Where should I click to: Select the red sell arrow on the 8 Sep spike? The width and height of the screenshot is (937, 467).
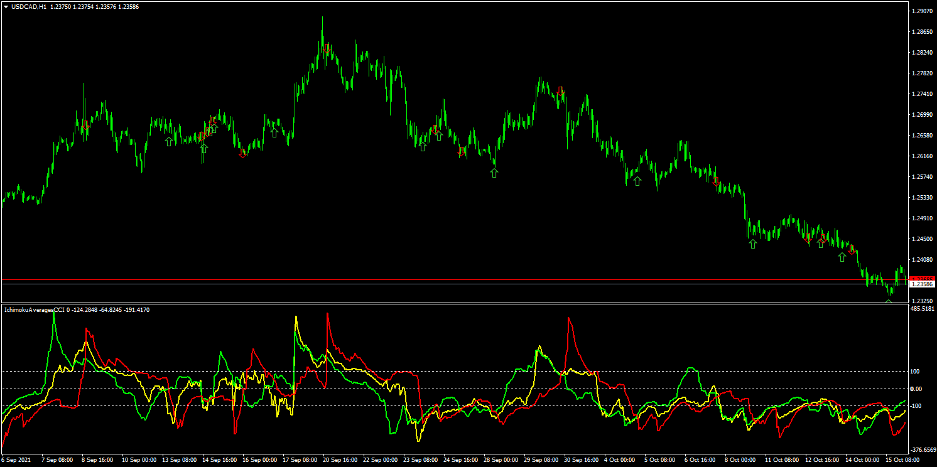point(85,126)
